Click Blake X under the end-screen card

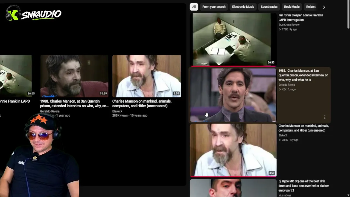[x=117, y=111]
